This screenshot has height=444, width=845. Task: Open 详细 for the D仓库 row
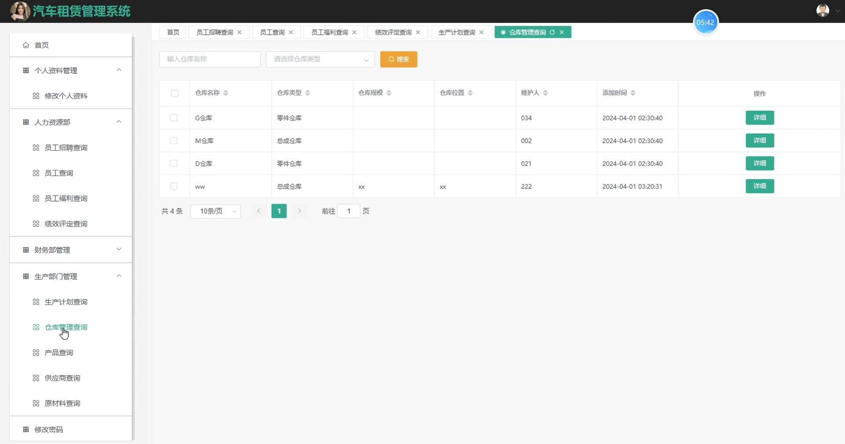pos(760,163)
